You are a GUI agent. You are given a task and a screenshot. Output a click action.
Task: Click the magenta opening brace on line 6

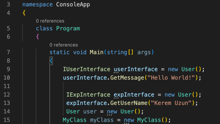[37, 37]
